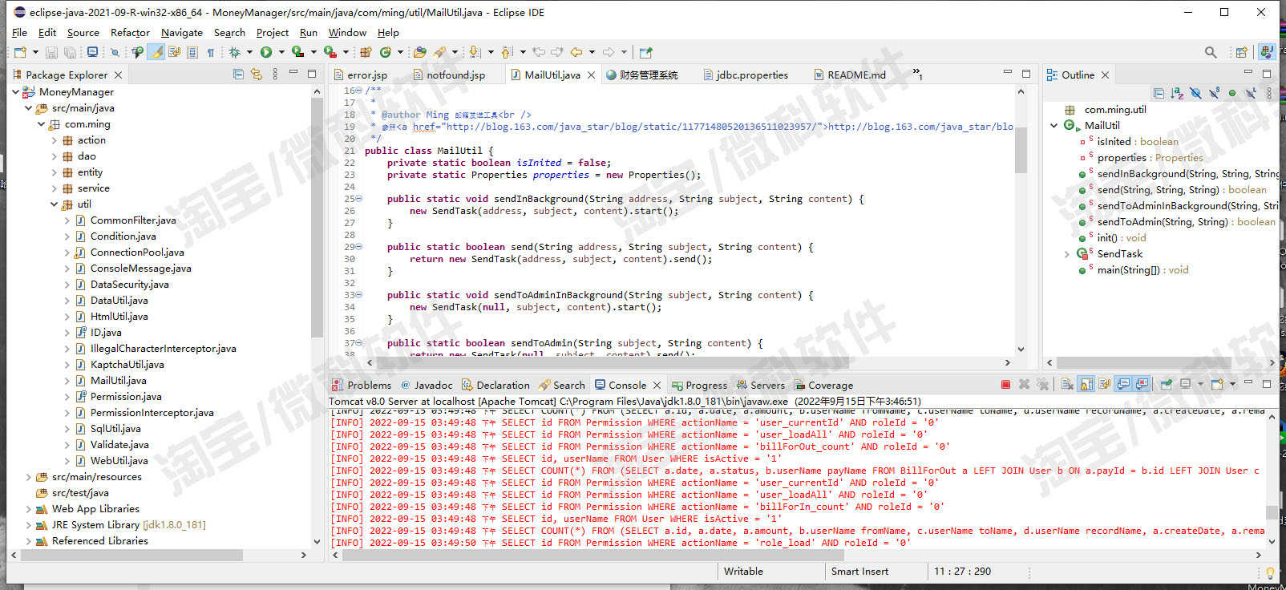The height and width of the screenshot is (590, 1286).
Task: Open the Refactor menu
Action: click(x=130, y=33)
